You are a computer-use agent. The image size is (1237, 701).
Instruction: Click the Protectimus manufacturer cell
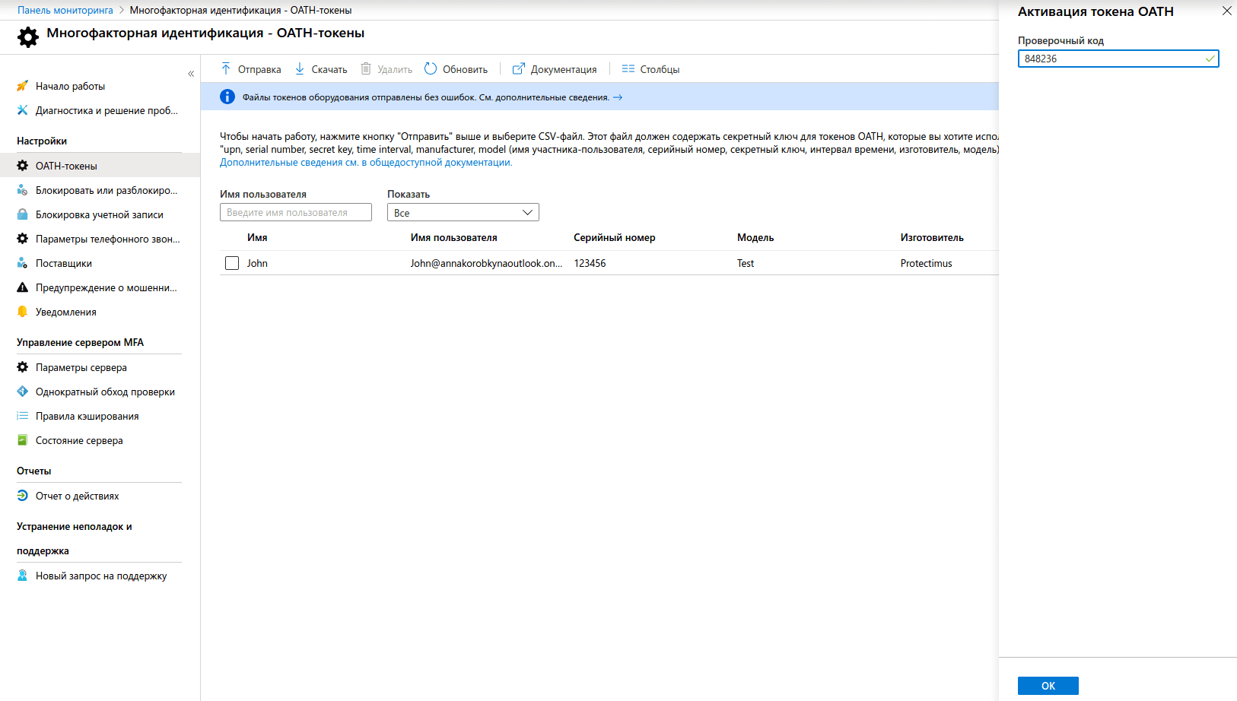(x=927, y=263)
